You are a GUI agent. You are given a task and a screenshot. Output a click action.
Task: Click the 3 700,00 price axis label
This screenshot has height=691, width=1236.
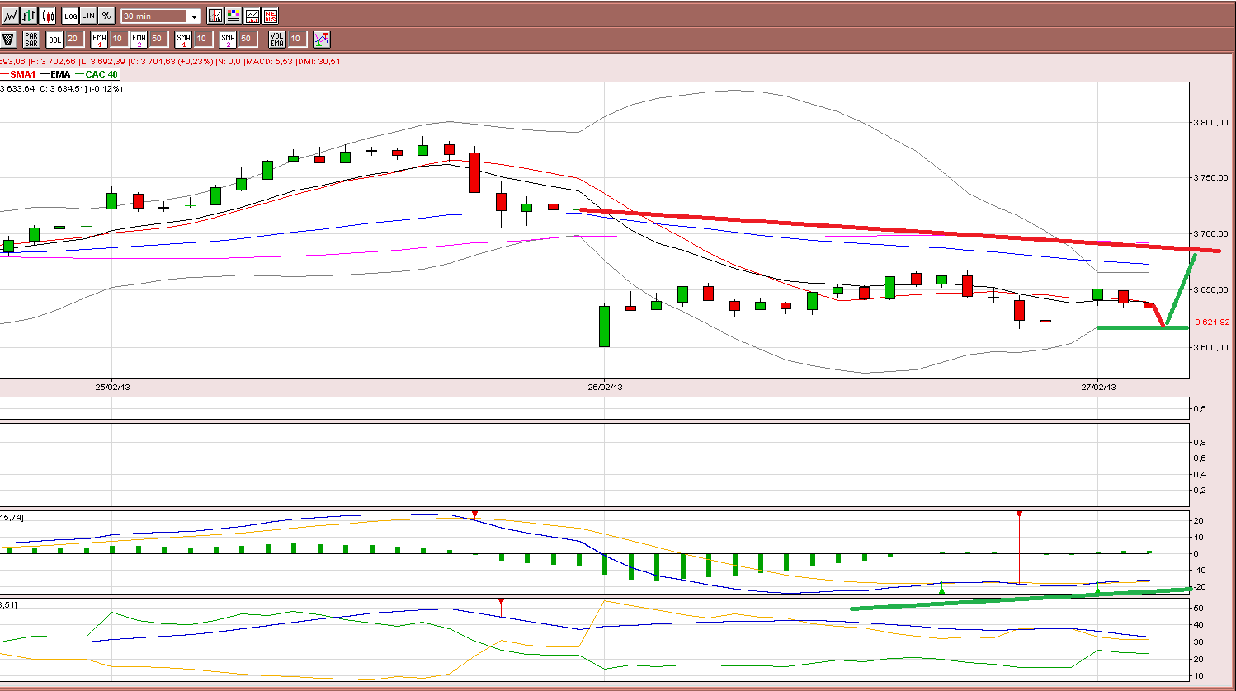pos(1211,234)
